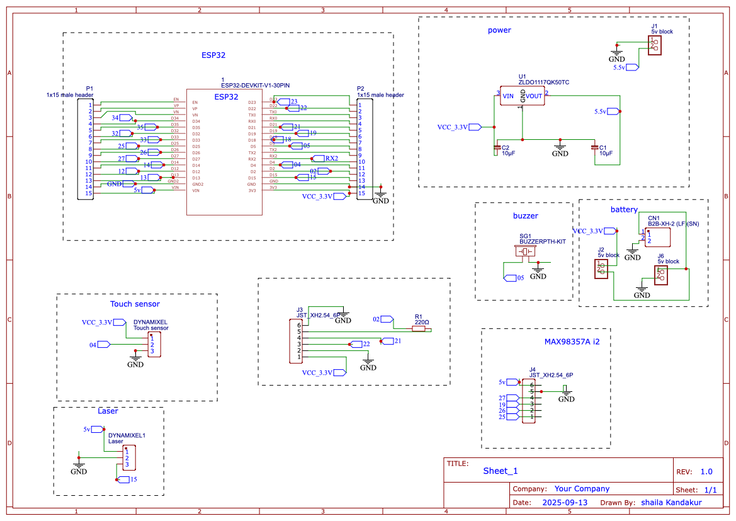Click the CN1 B2B-XH-2 connector symbol
736x521 pixels.
tap(657, 238)
